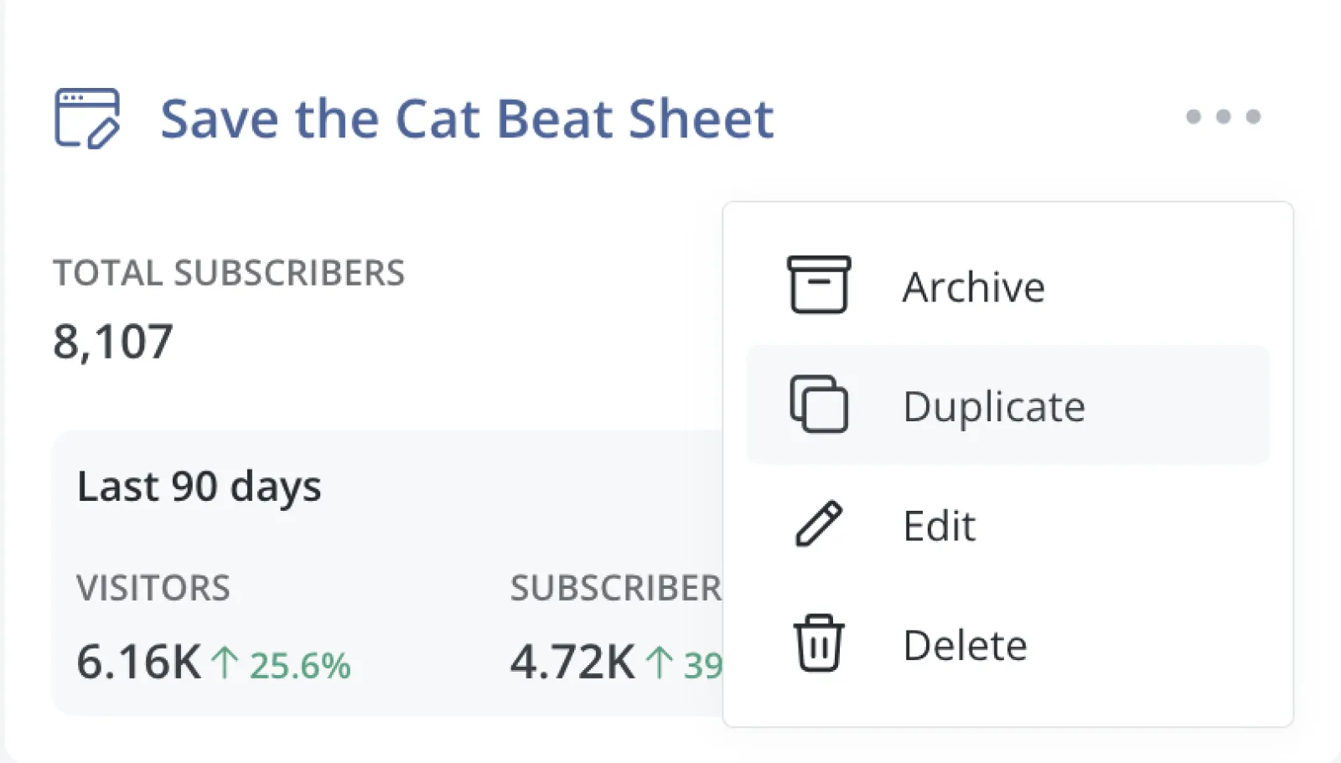Select the Delete menu label
1341x763 pixels.
965,645
